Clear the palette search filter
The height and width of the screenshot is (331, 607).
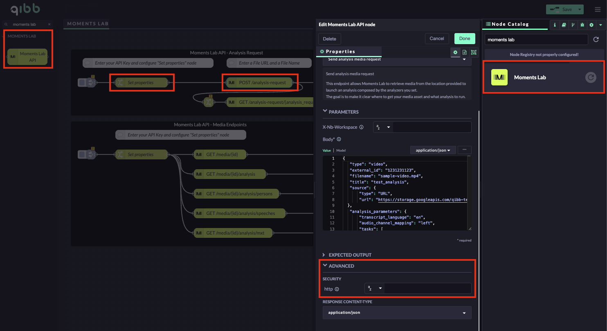click(49, 25)
